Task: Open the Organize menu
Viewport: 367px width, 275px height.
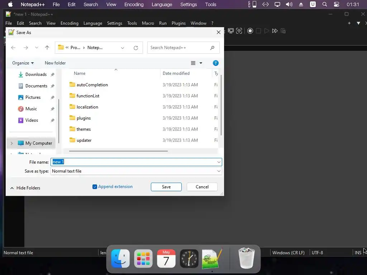Action: [x=23, y=63]
